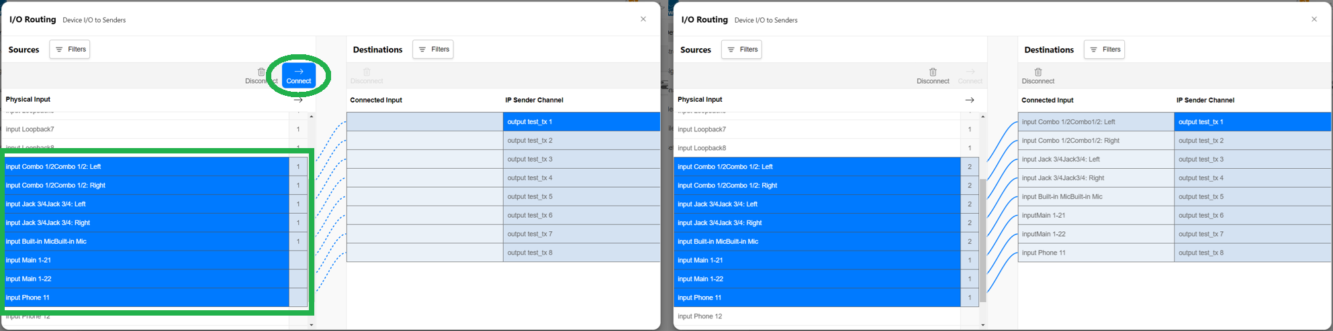Close the right I/O Routing dialog with its X
1333x331 pixels.
1314,19
